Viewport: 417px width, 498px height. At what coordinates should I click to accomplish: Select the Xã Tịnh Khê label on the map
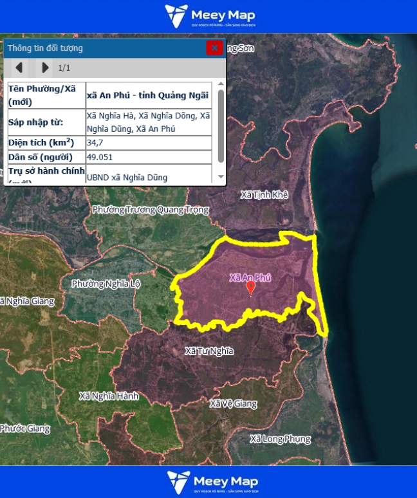coord(264,194)
